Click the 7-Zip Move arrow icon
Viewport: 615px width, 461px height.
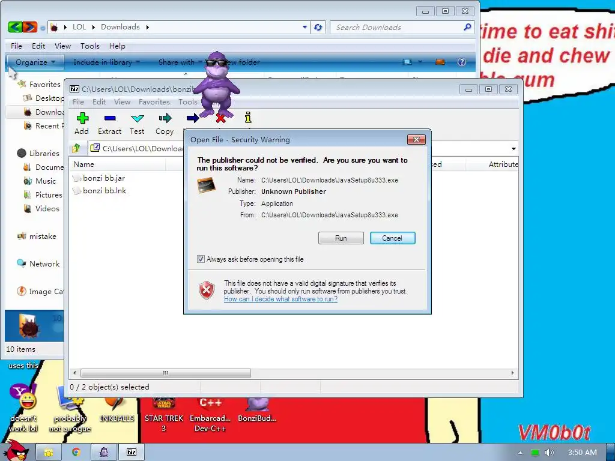192,118
